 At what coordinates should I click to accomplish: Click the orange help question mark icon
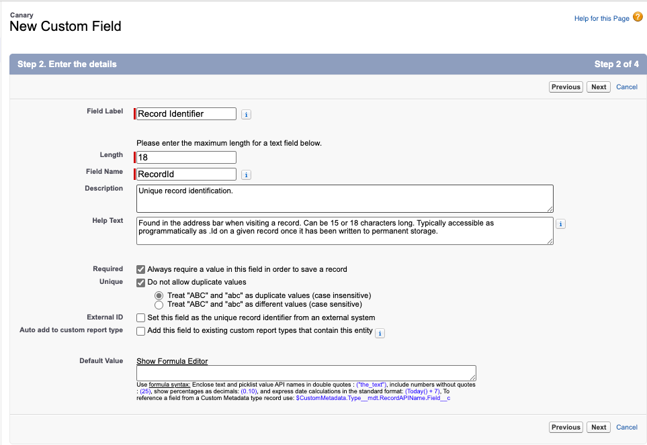(x=638, y=18)
